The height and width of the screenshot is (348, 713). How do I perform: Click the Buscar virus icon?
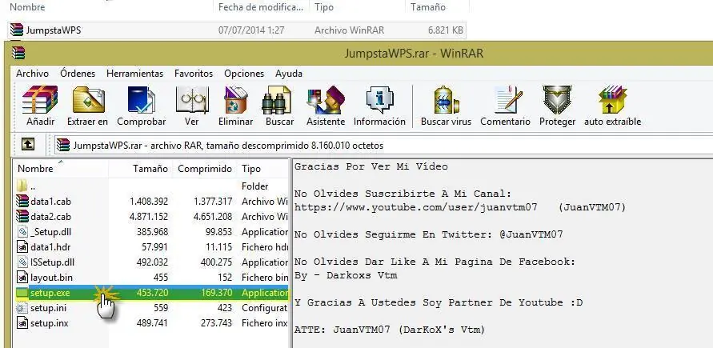[x=446, y=100]
